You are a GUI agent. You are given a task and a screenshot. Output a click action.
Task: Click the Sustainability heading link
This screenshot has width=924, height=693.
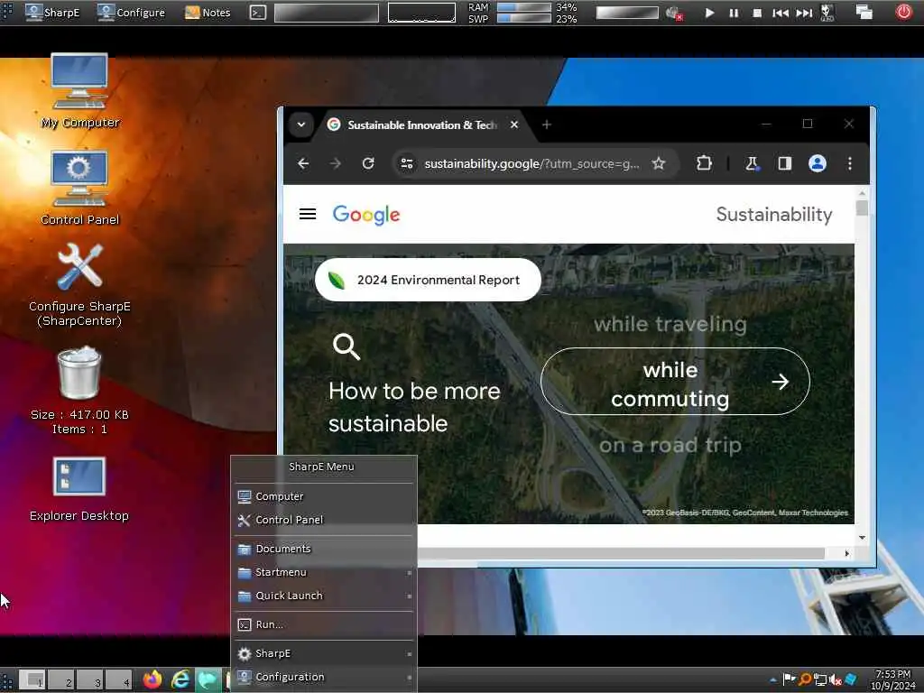pyautogui.click(x=773, y=215)
